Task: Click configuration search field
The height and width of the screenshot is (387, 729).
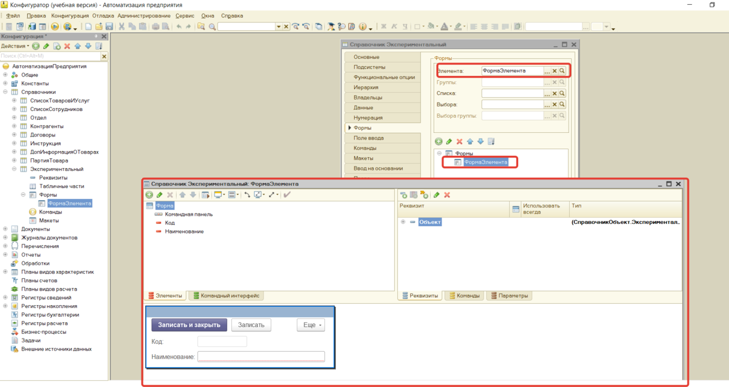Action: 50,56
